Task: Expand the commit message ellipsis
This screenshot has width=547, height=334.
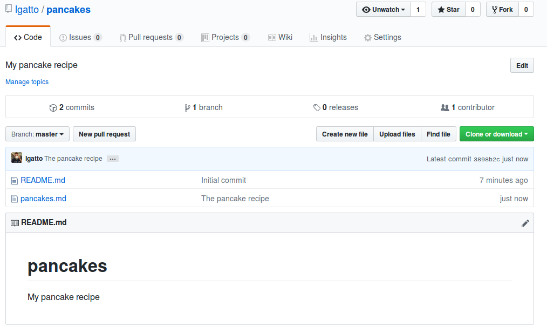Action: (x=112, y=159)
